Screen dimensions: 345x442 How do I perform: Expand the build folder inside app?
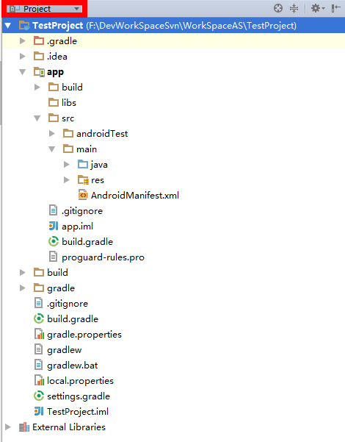click(x=37, y=87)
